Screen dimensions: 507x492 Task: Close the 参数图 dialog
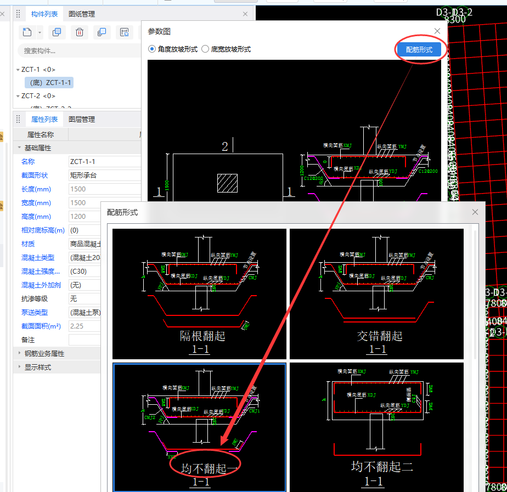[437, 31]
